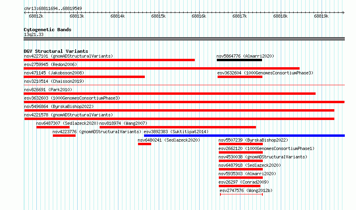The image size is (356, 210).
Task: Click the nsv471145 (Jakobsson2008) label
Action: 54,73
